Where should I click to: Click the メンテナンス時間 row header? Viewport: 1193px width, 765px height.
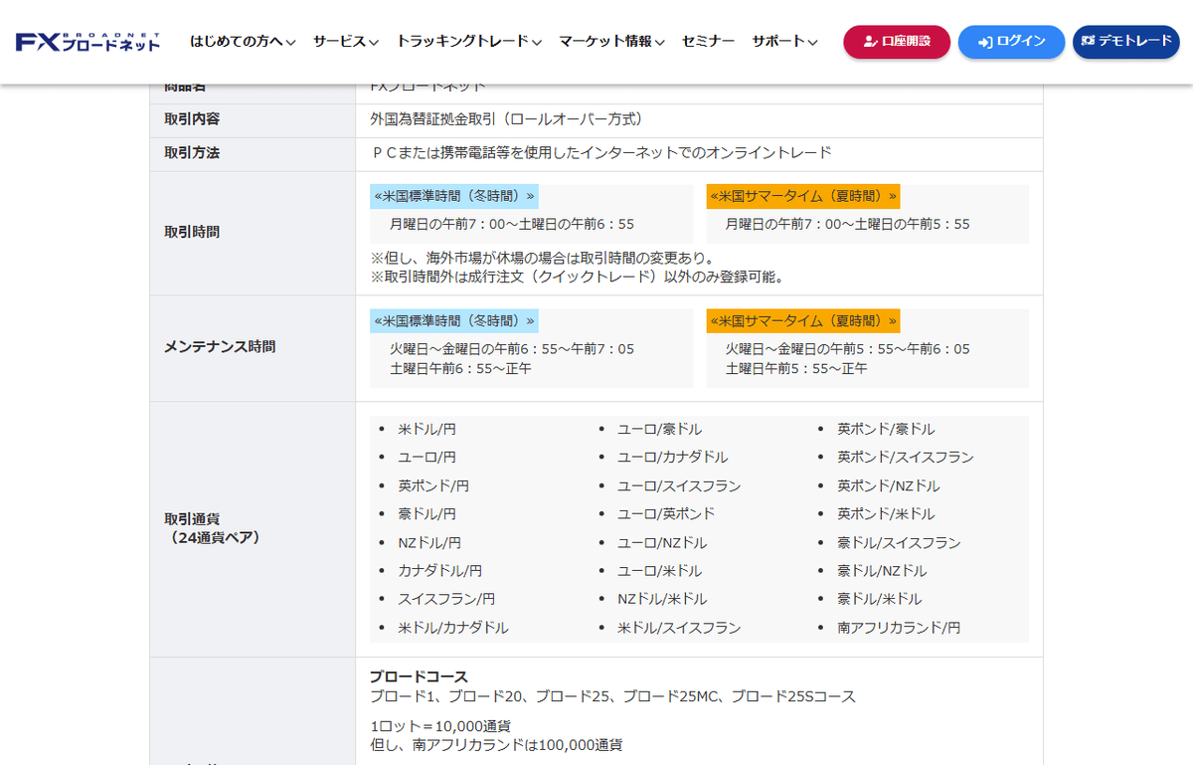pos(253,347)
